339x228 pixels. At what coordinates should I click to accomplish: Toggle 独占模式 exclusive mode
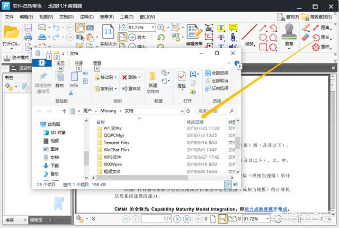click(16, 58)
